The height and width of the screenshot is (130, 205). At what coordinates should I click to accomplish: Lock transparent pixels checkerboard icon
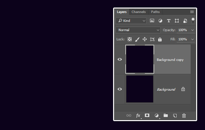(129, 39)
